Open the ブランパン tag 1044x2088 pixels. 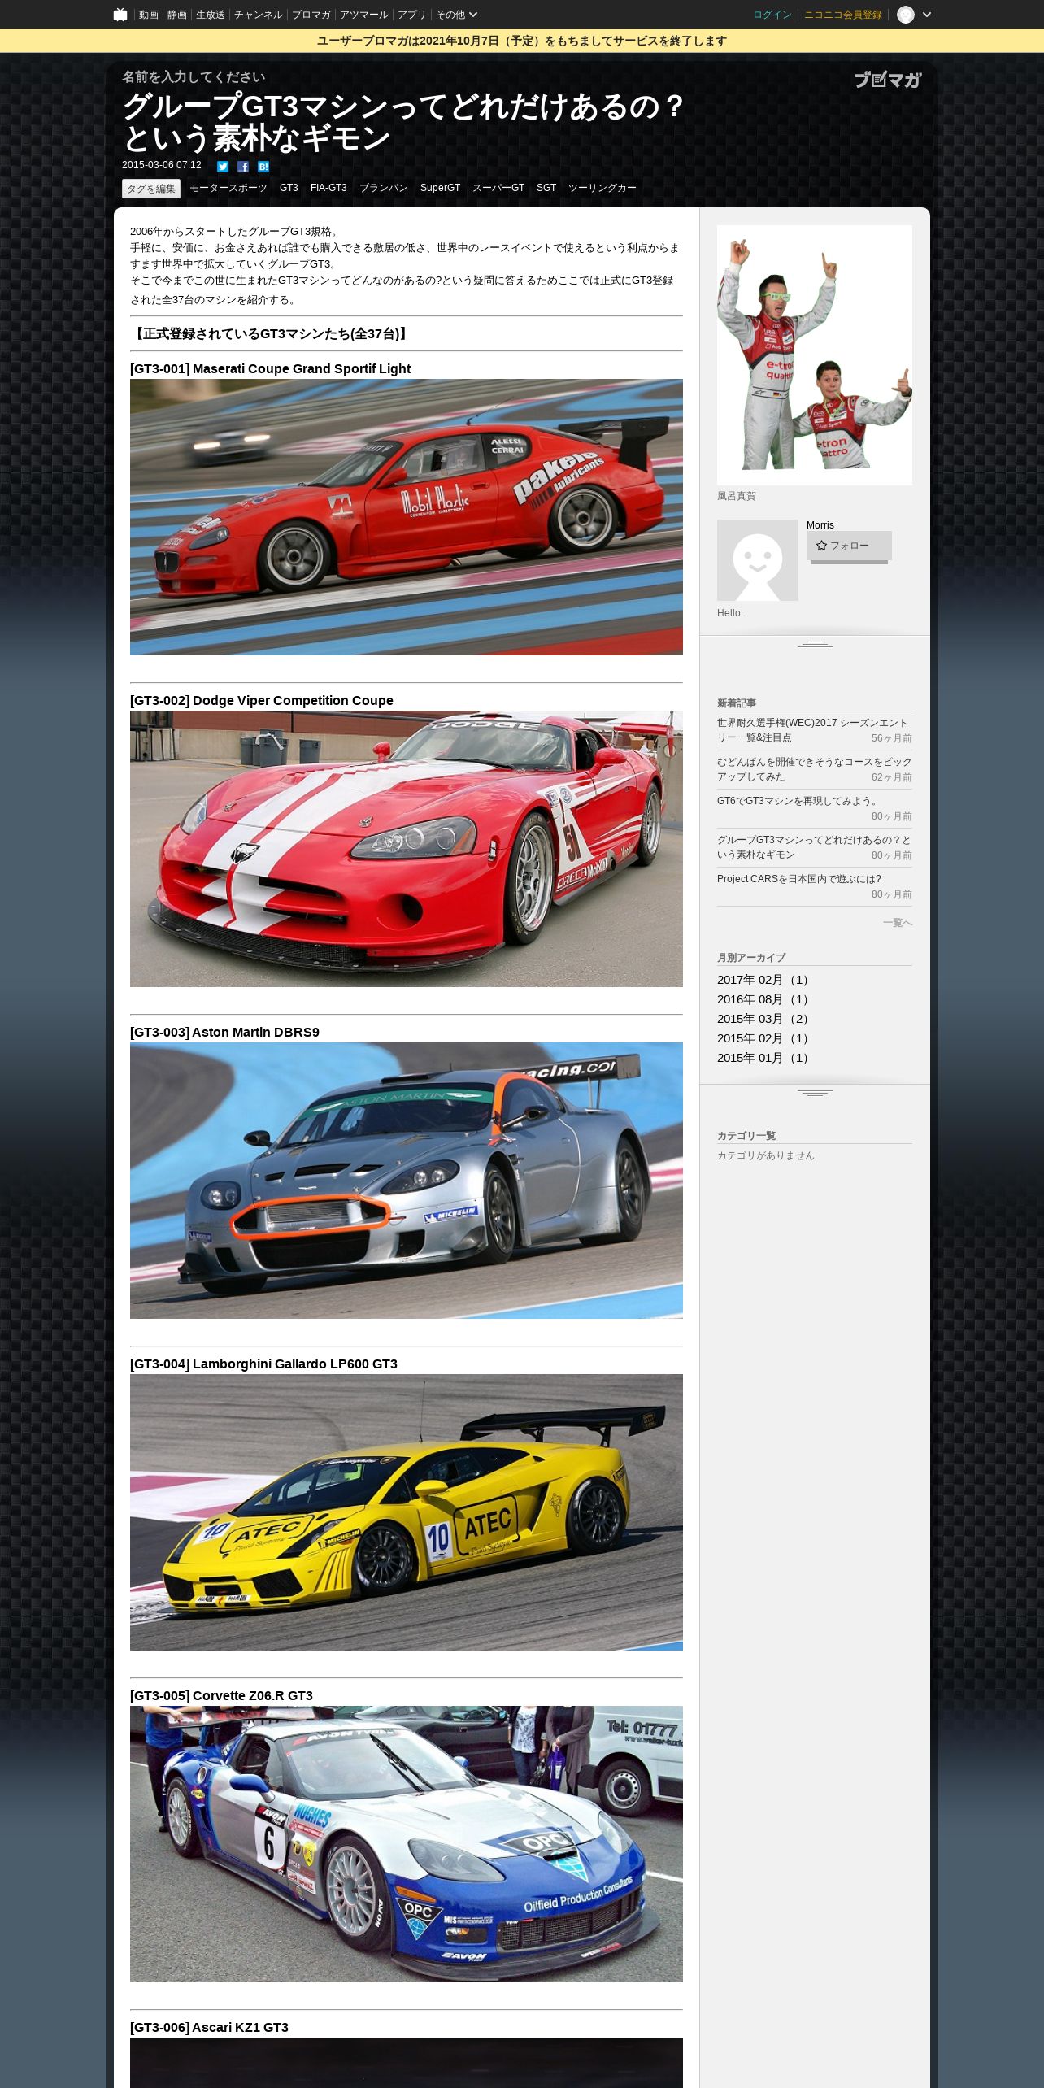[384, 188]
